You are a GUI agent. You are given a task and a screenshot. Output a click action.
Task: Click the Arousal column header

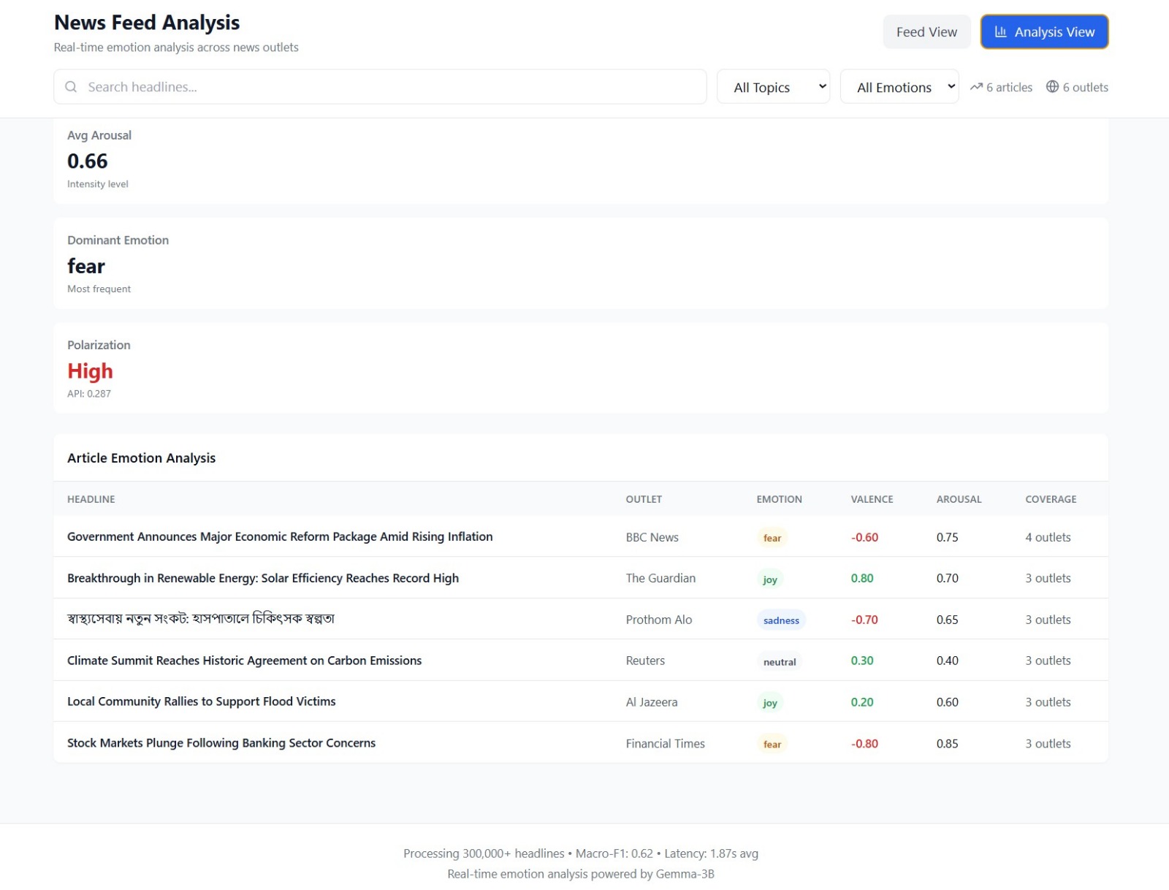959,499
